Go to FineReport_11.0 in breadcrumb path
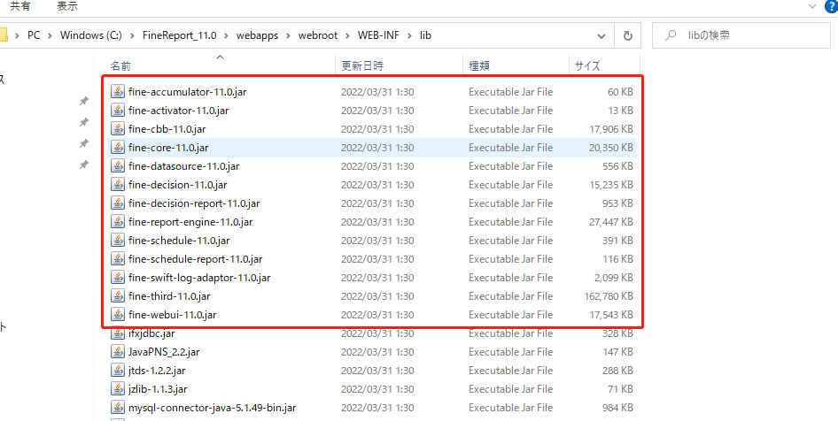838x421 pixels. click(x=179, y=35)
